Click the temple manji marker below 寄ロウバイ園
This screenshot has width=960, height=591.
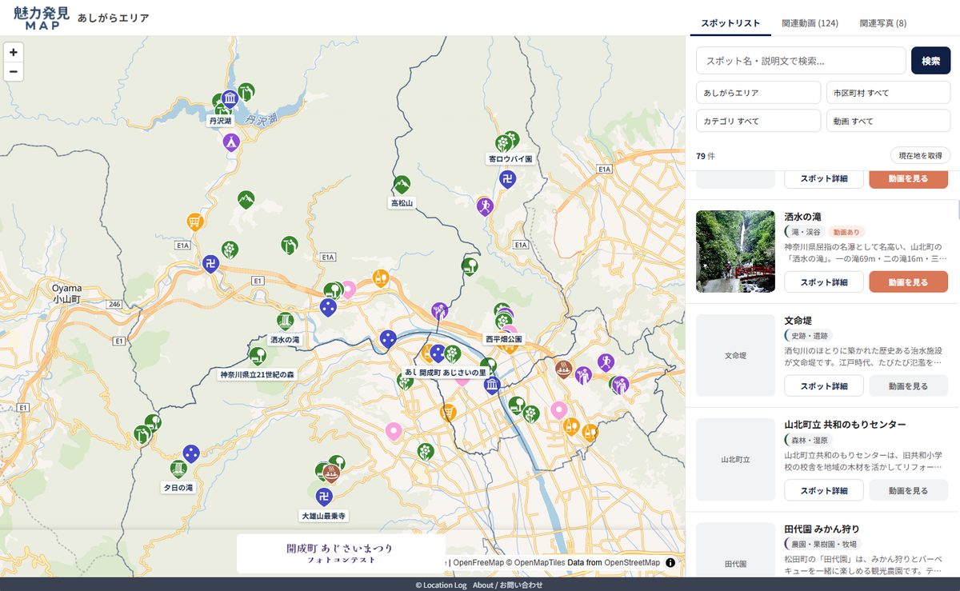pos(506,179)
